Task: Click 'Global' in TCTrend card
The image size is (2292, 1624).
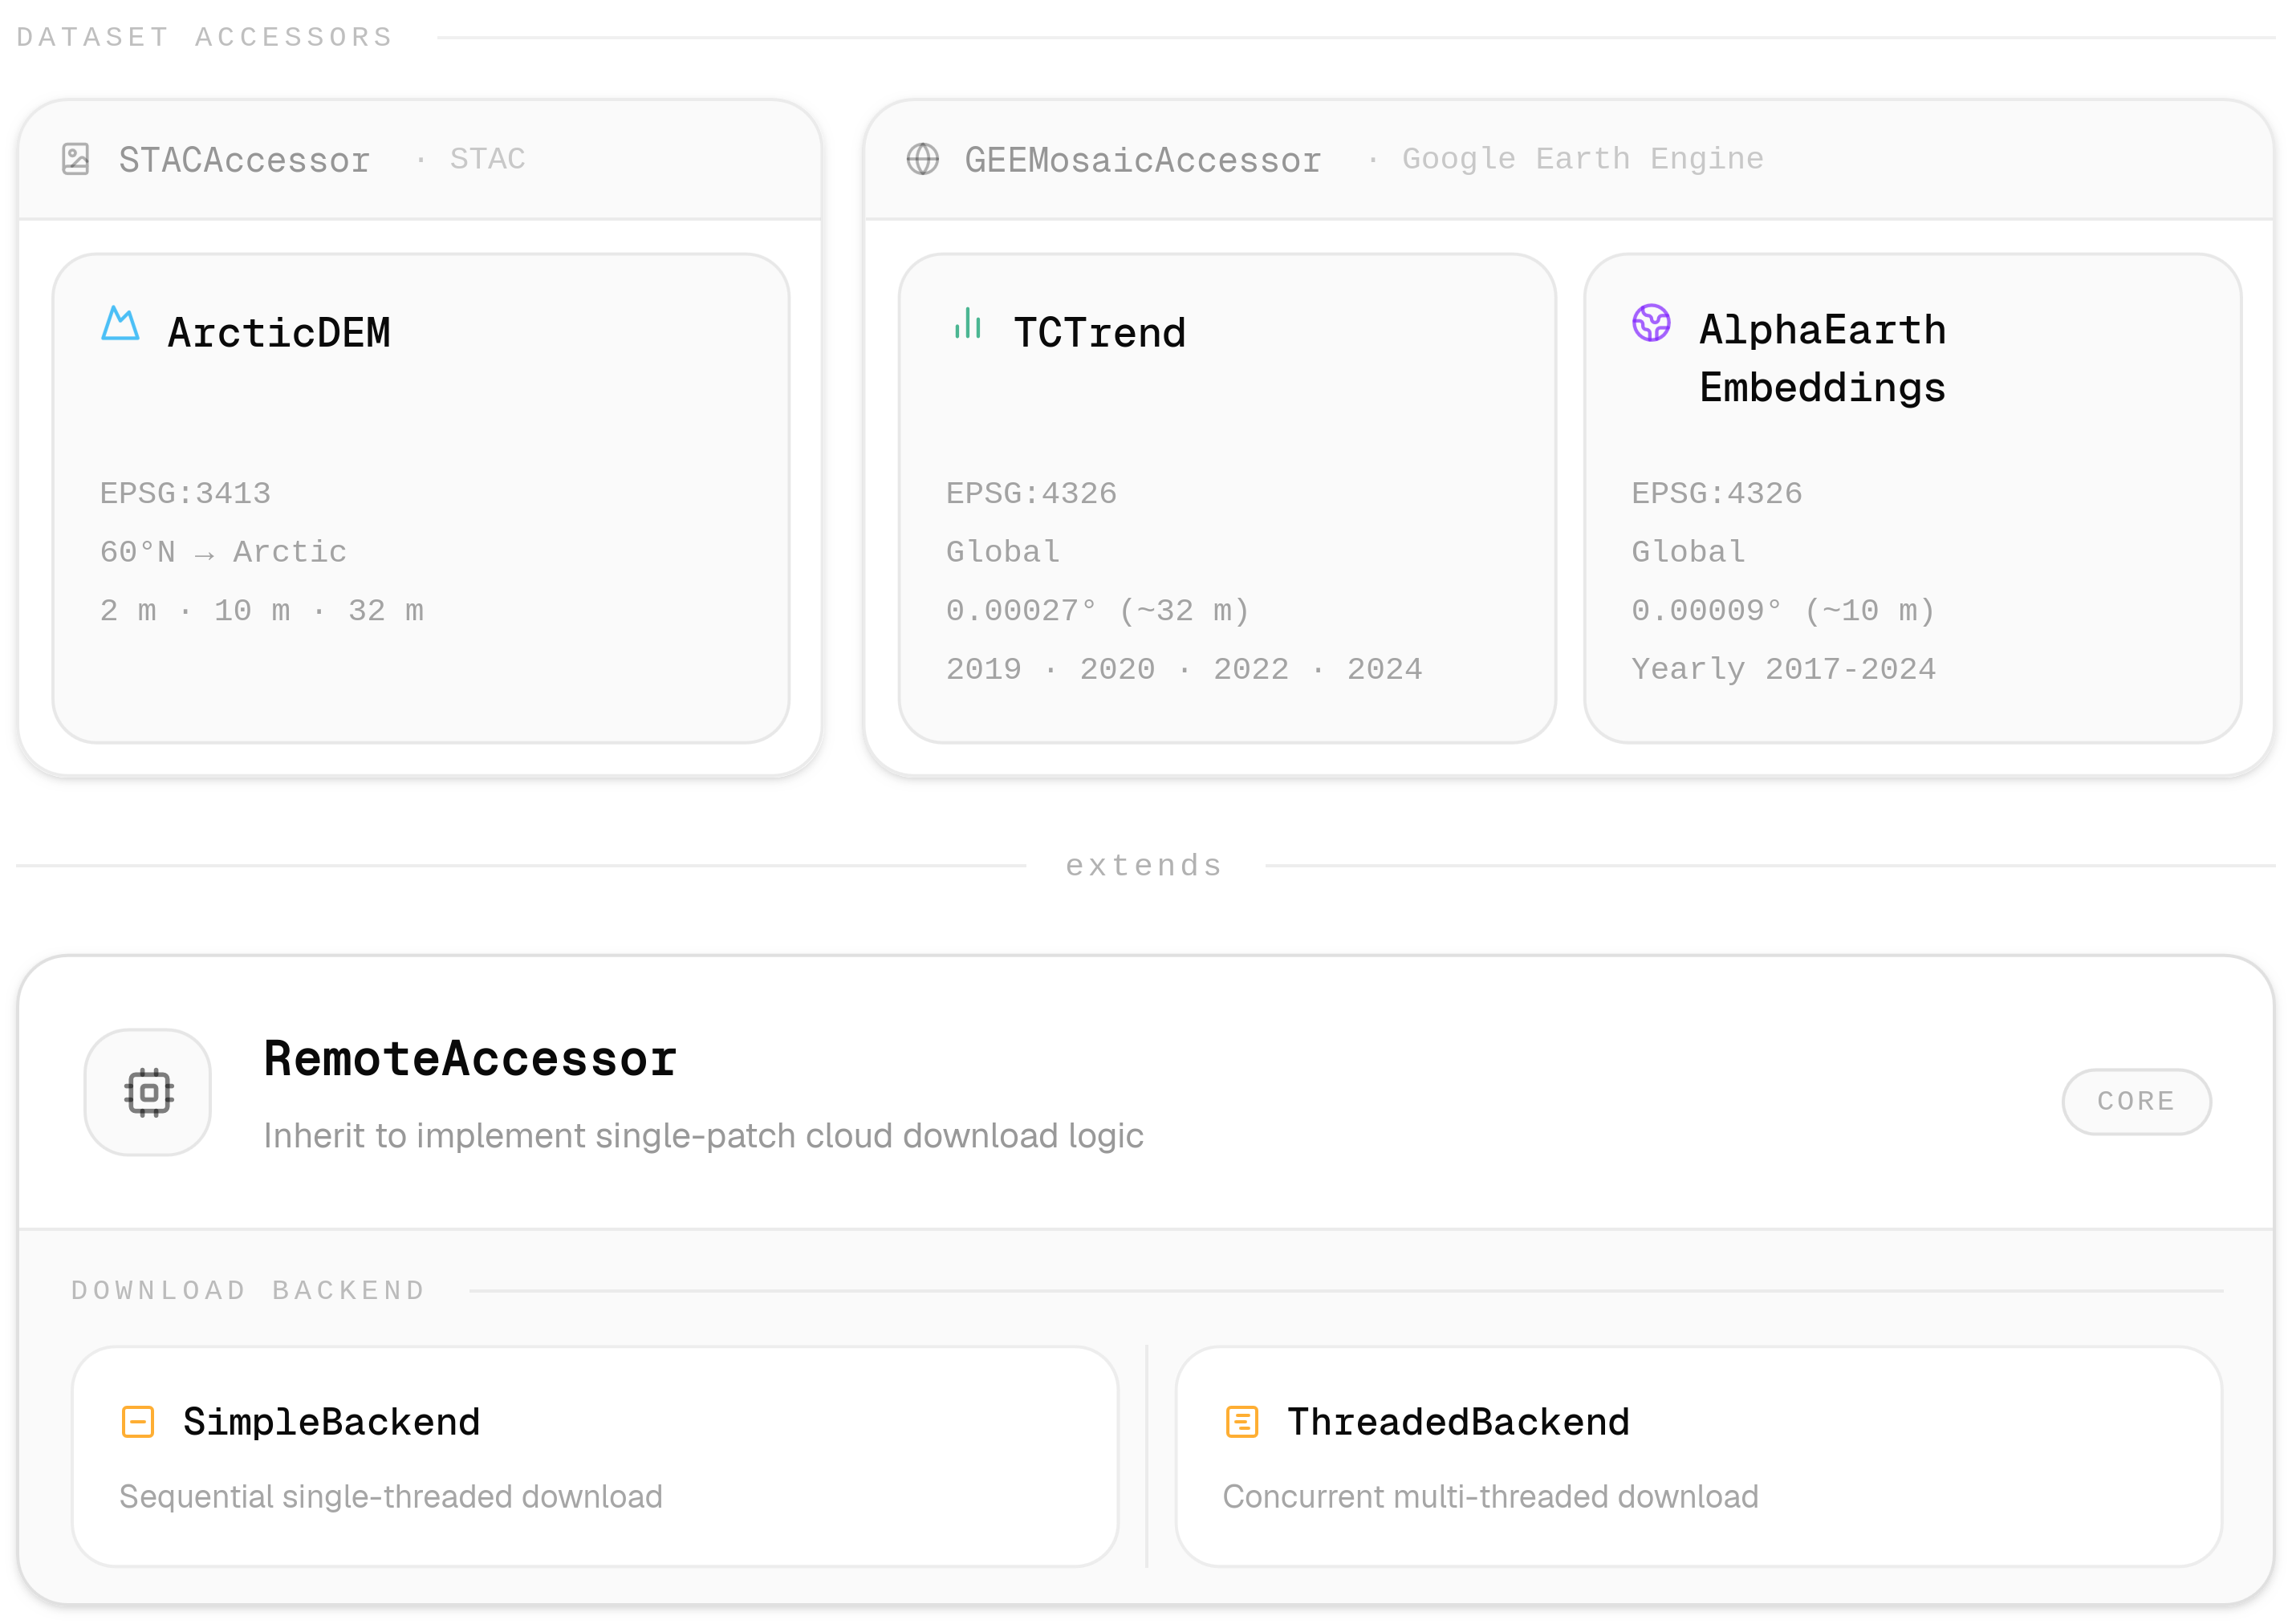Action: click(x=1003, y=552)
